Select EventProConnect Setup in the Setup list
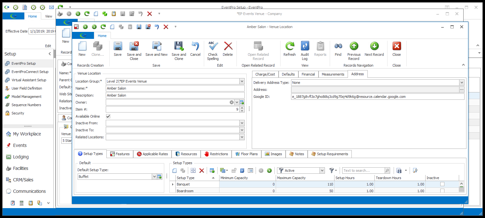485x218 pixels. pyautogui.click(x=30, y=72)
